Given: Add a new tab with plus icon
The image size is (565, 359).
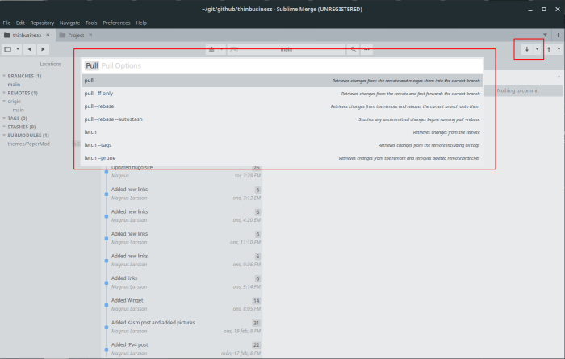Looking at the screenshot, I should click(x=558, y=35).
